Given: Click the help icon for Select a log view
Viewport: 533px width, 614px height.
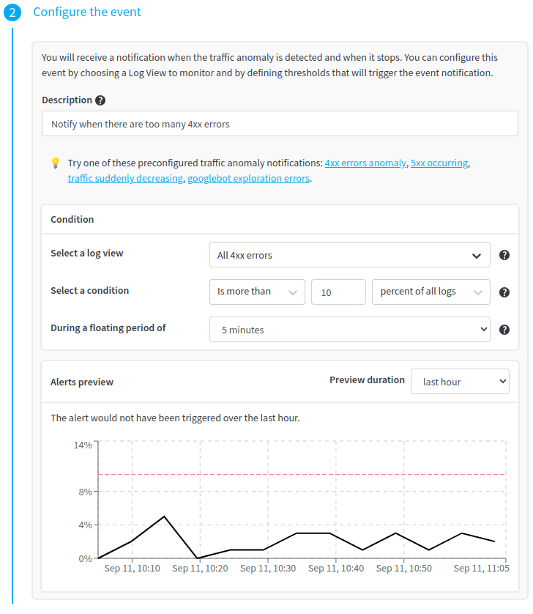Looking at the screenshot, I should click(504, 255).
